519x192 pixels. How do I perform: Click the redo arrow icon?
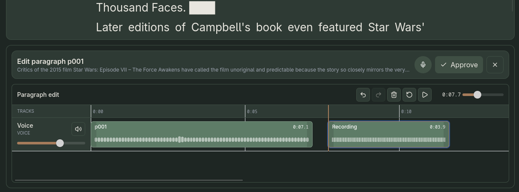pyautogui.click(x=379, y=95)
